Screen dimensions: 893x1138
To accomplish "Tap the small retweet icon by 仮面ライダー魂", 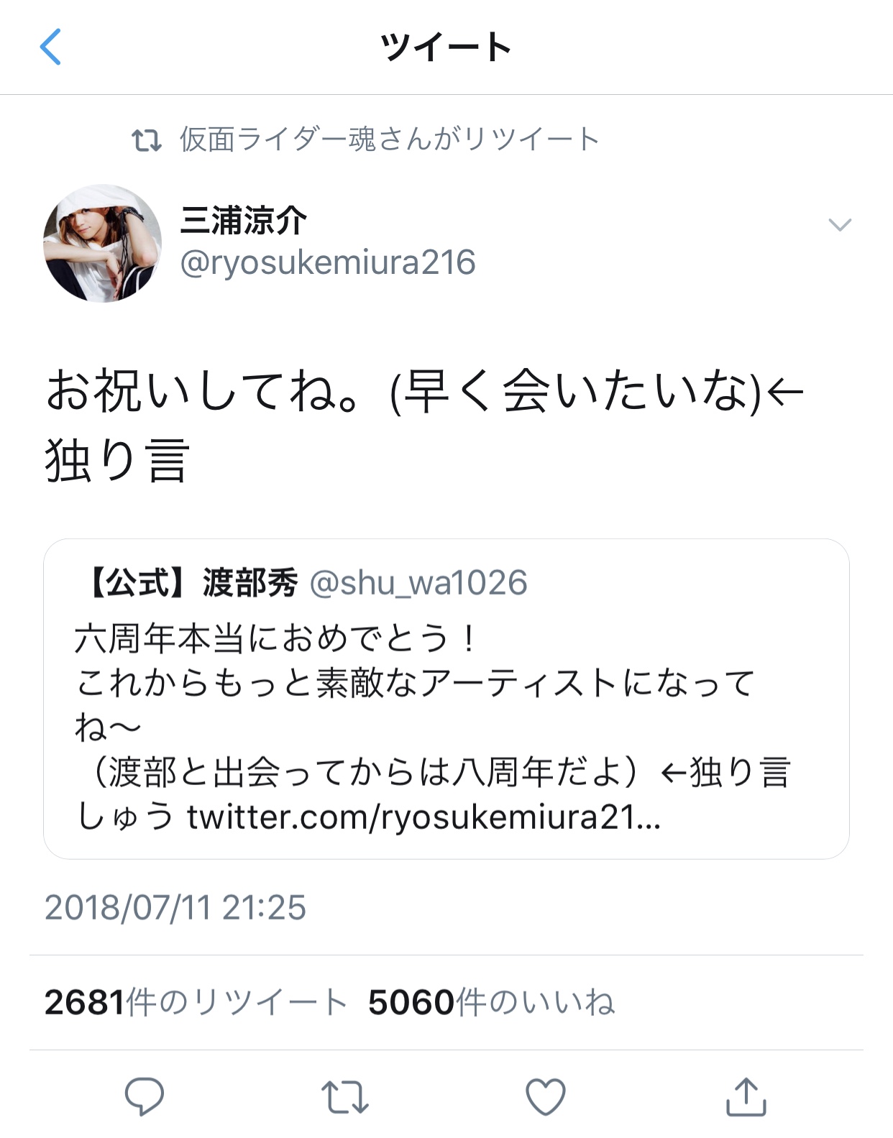I will point(147,139).
